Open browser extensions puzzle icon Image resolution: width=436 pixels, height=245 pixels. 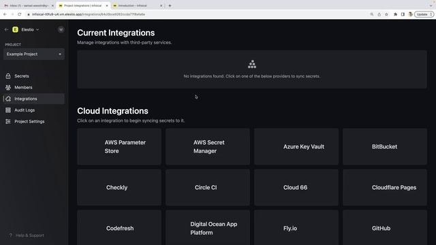pos(395,14)
